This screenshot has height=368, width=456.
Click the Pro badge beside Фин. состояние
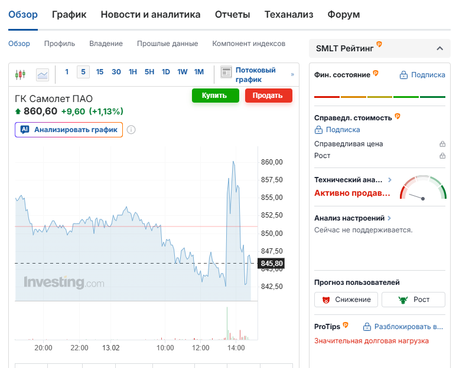click(x=376, y=74)
